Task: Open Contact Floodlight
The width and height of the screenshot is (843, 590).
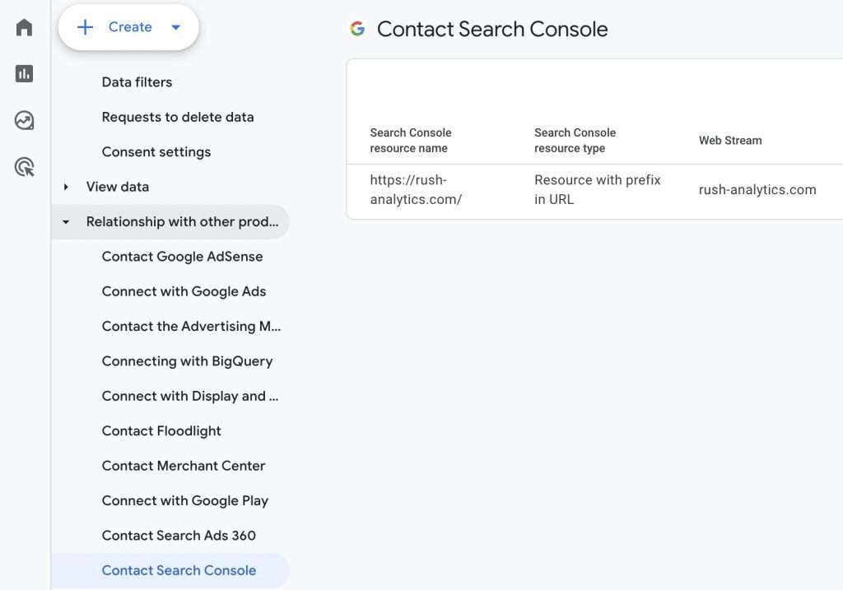Action: tap(161, 431)
